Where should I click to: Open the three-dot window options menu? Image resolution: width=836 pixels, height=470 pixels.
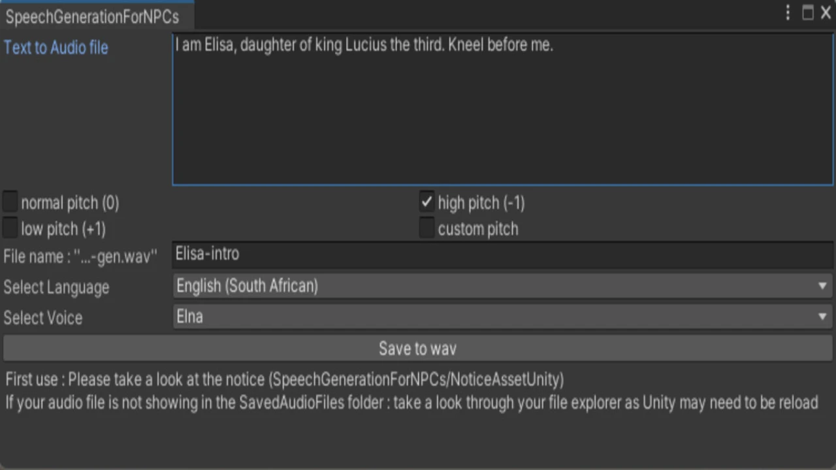coord(788,13)
